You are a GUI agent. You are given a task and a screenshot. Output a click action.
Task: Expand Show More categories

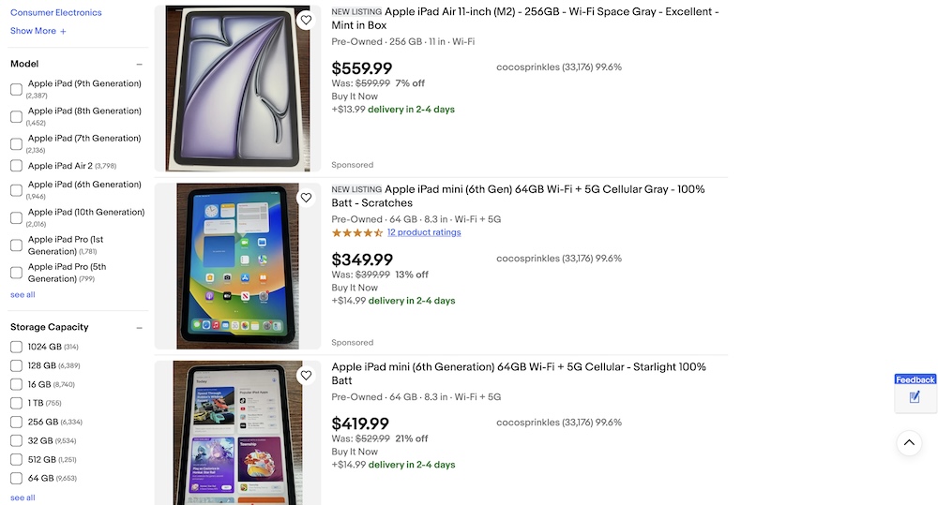click(33, 31)
